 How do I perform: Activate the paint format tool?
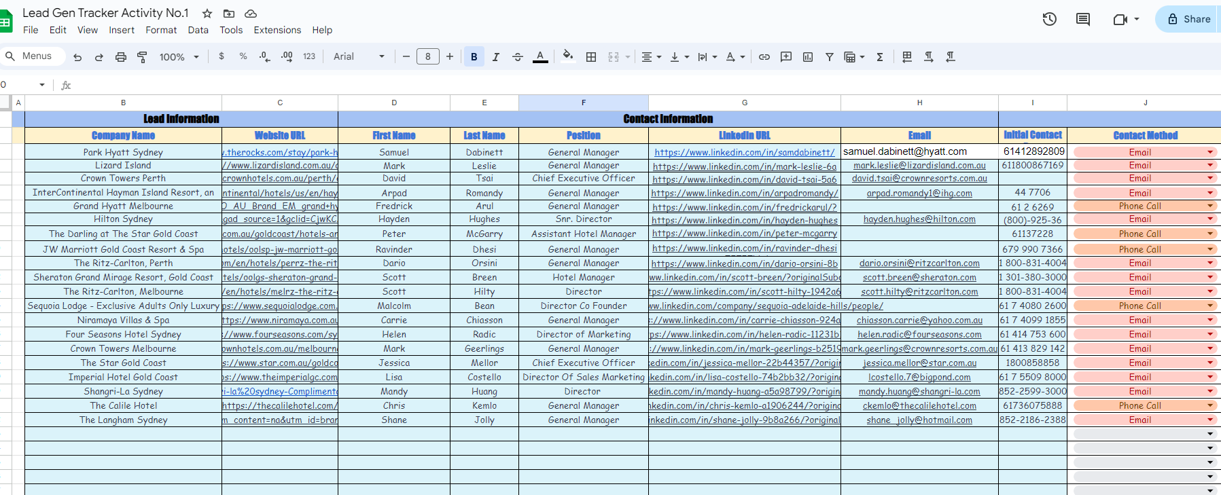(143, 57)
